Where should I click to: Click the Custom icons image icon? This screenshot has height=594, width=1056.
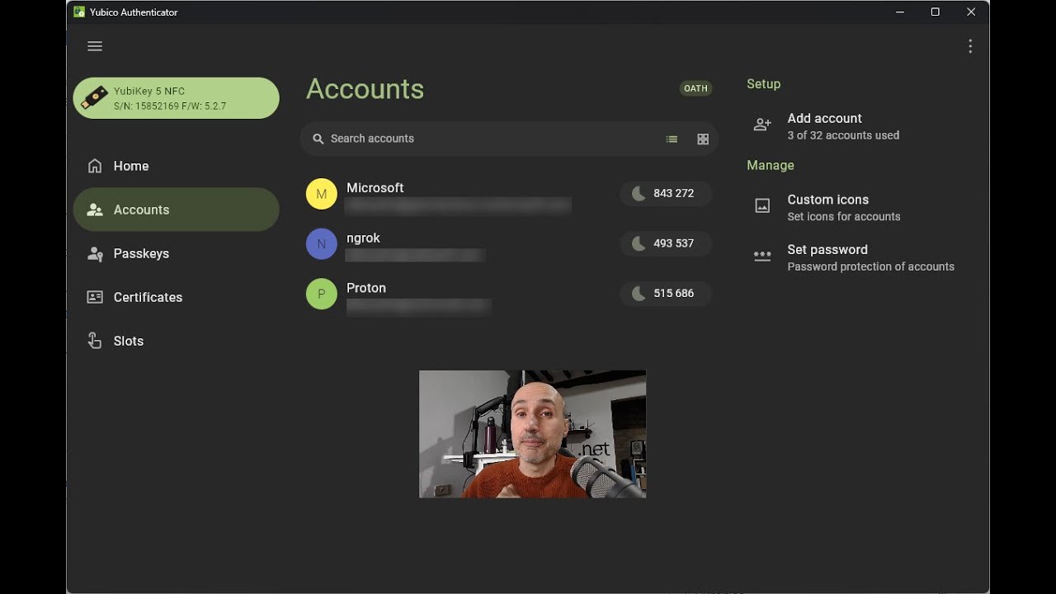(x=762, y=206)
